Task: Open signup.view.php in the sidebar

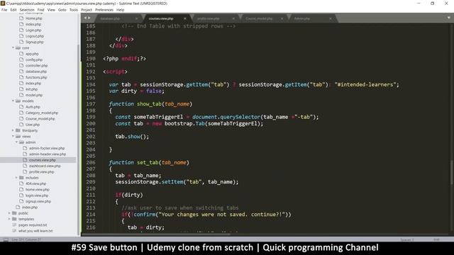Action: [x=38, y=201]
